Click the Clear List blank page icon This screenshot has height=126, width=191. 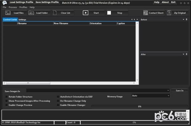(x=55, y=13)
